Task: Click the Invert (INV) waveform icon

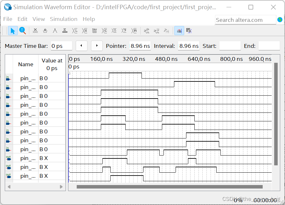Action: click(94, 31)
